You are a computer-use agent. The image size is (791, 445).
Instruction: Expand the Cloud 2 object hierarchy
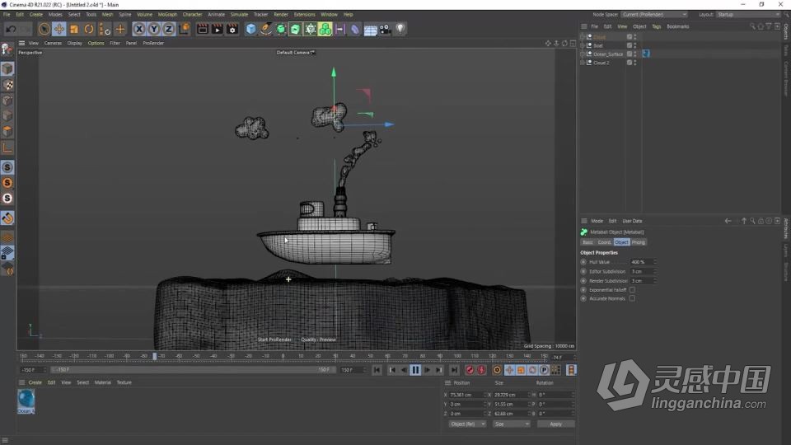[x=583, y=63]
